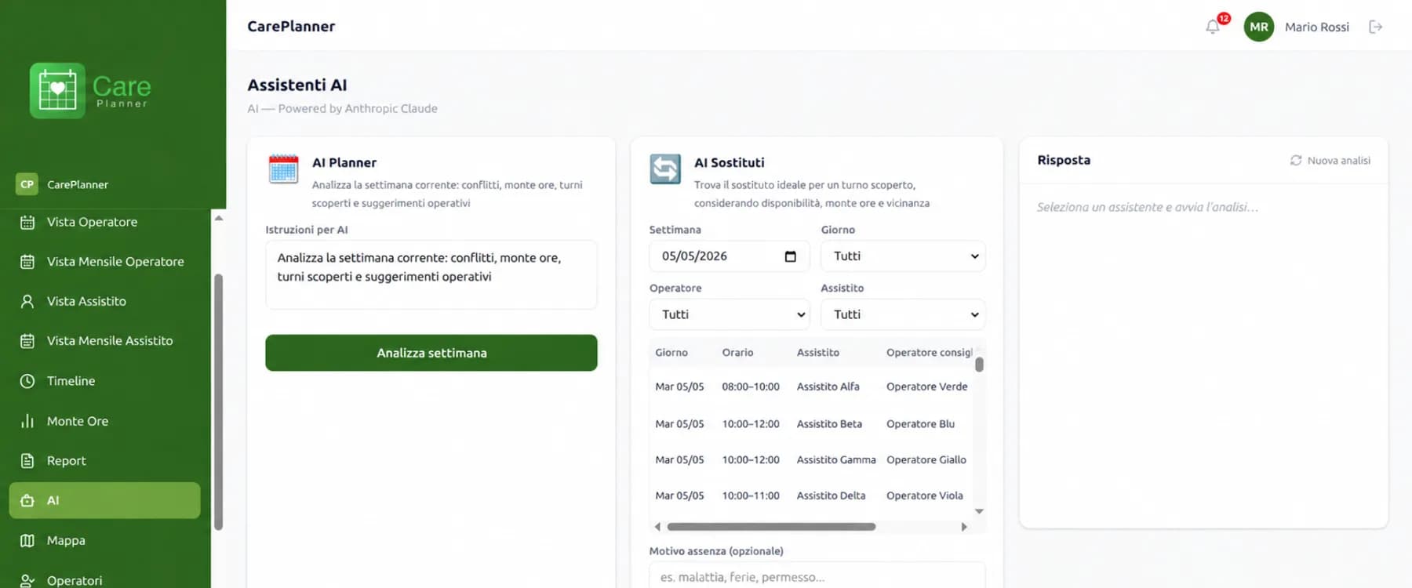Viewport: 1412px width, 588px height.
Task: Click into the Istruzioni per AI text area
Action: point(431,274)
